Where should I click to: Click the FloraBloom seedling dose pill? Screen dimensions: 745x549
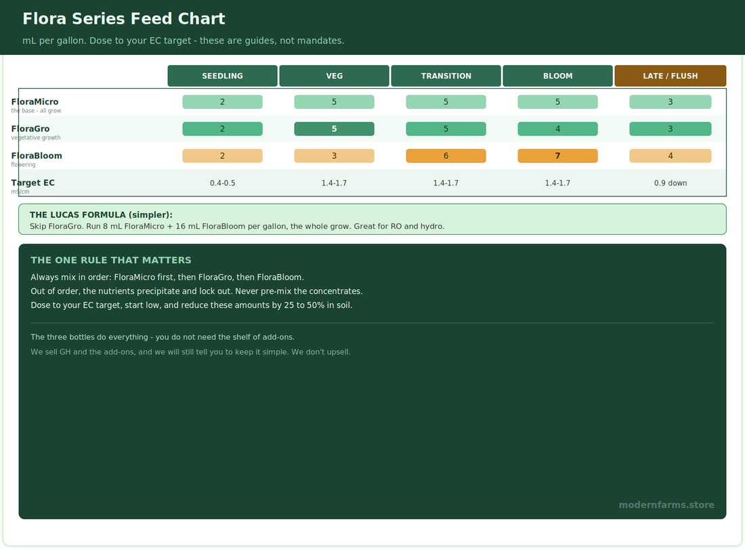(x=222, y=156)
